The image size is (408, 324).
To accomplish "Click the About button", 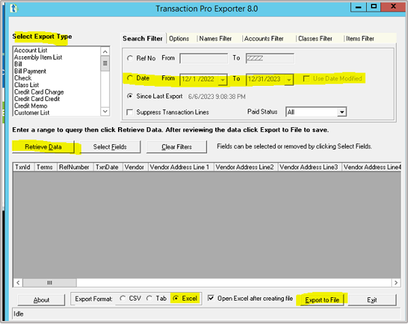I will [41, 300].
